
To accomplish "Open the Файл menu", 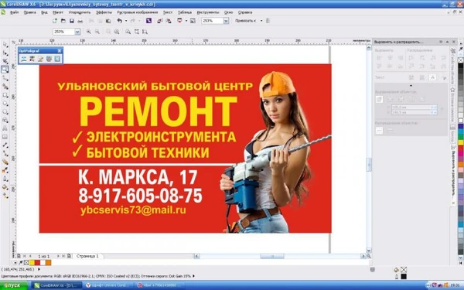I will coord(14,12).
